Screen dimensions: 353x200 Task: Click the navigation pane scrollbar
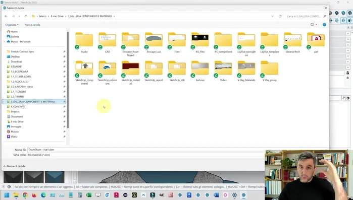(x=68, y=80)
